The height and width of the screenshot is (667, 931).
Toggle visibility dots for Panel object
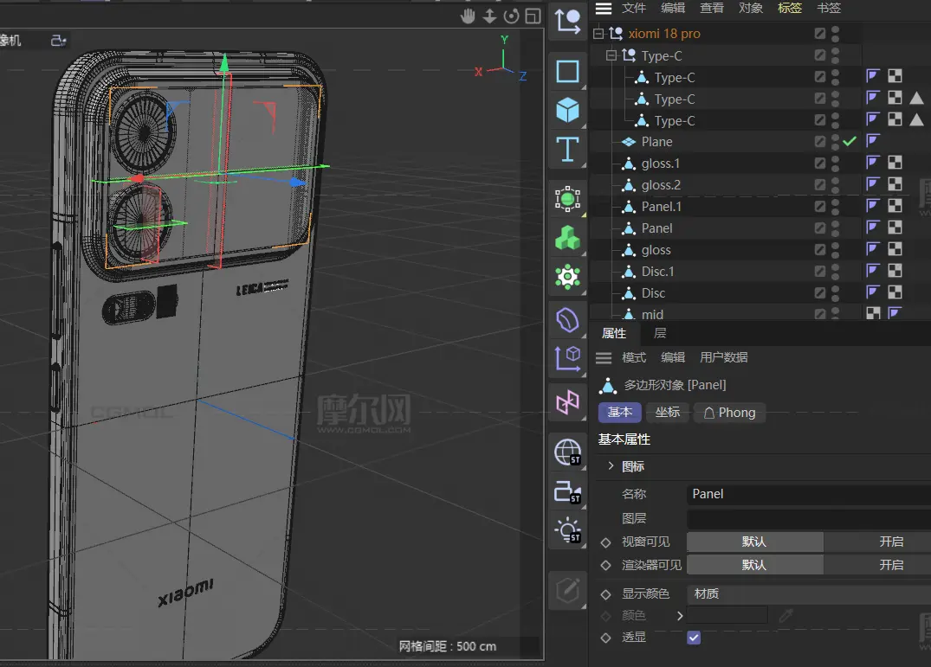point(836,228)
